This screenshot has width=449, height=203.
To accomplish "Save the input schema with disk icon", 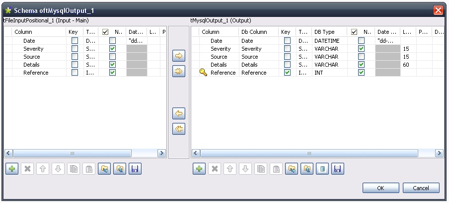I will click(x=135, y=169).
